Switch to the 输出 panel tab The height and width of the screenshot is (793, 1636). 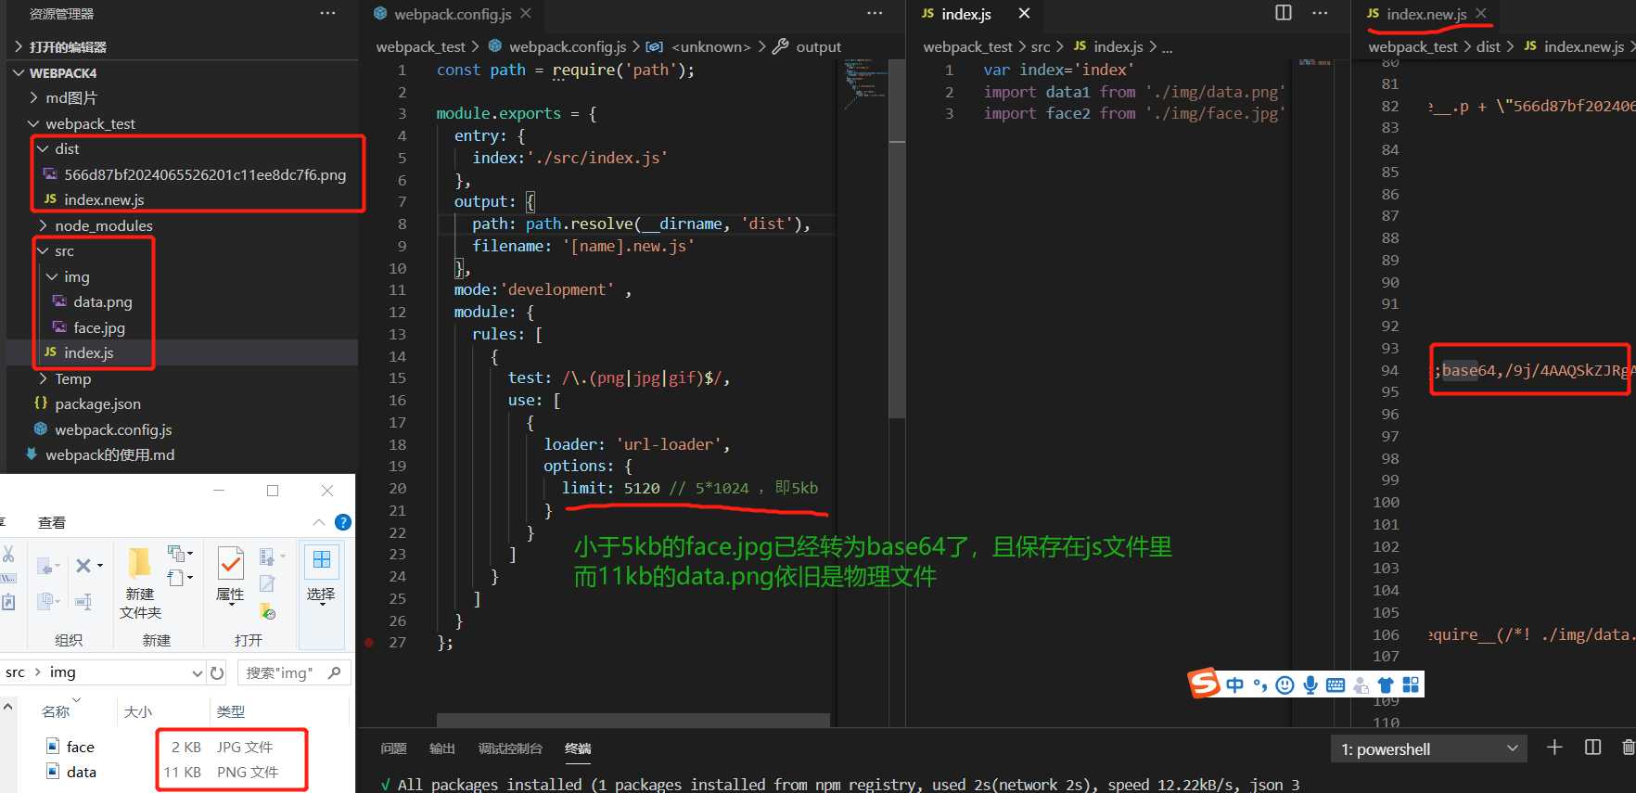442,748
